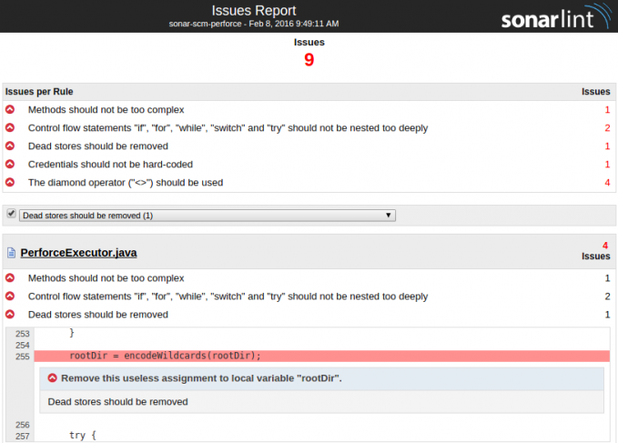This screenshot has height=443, width=618.
Task: Click line number 255 in code gutter
Action: coord(23,357)
